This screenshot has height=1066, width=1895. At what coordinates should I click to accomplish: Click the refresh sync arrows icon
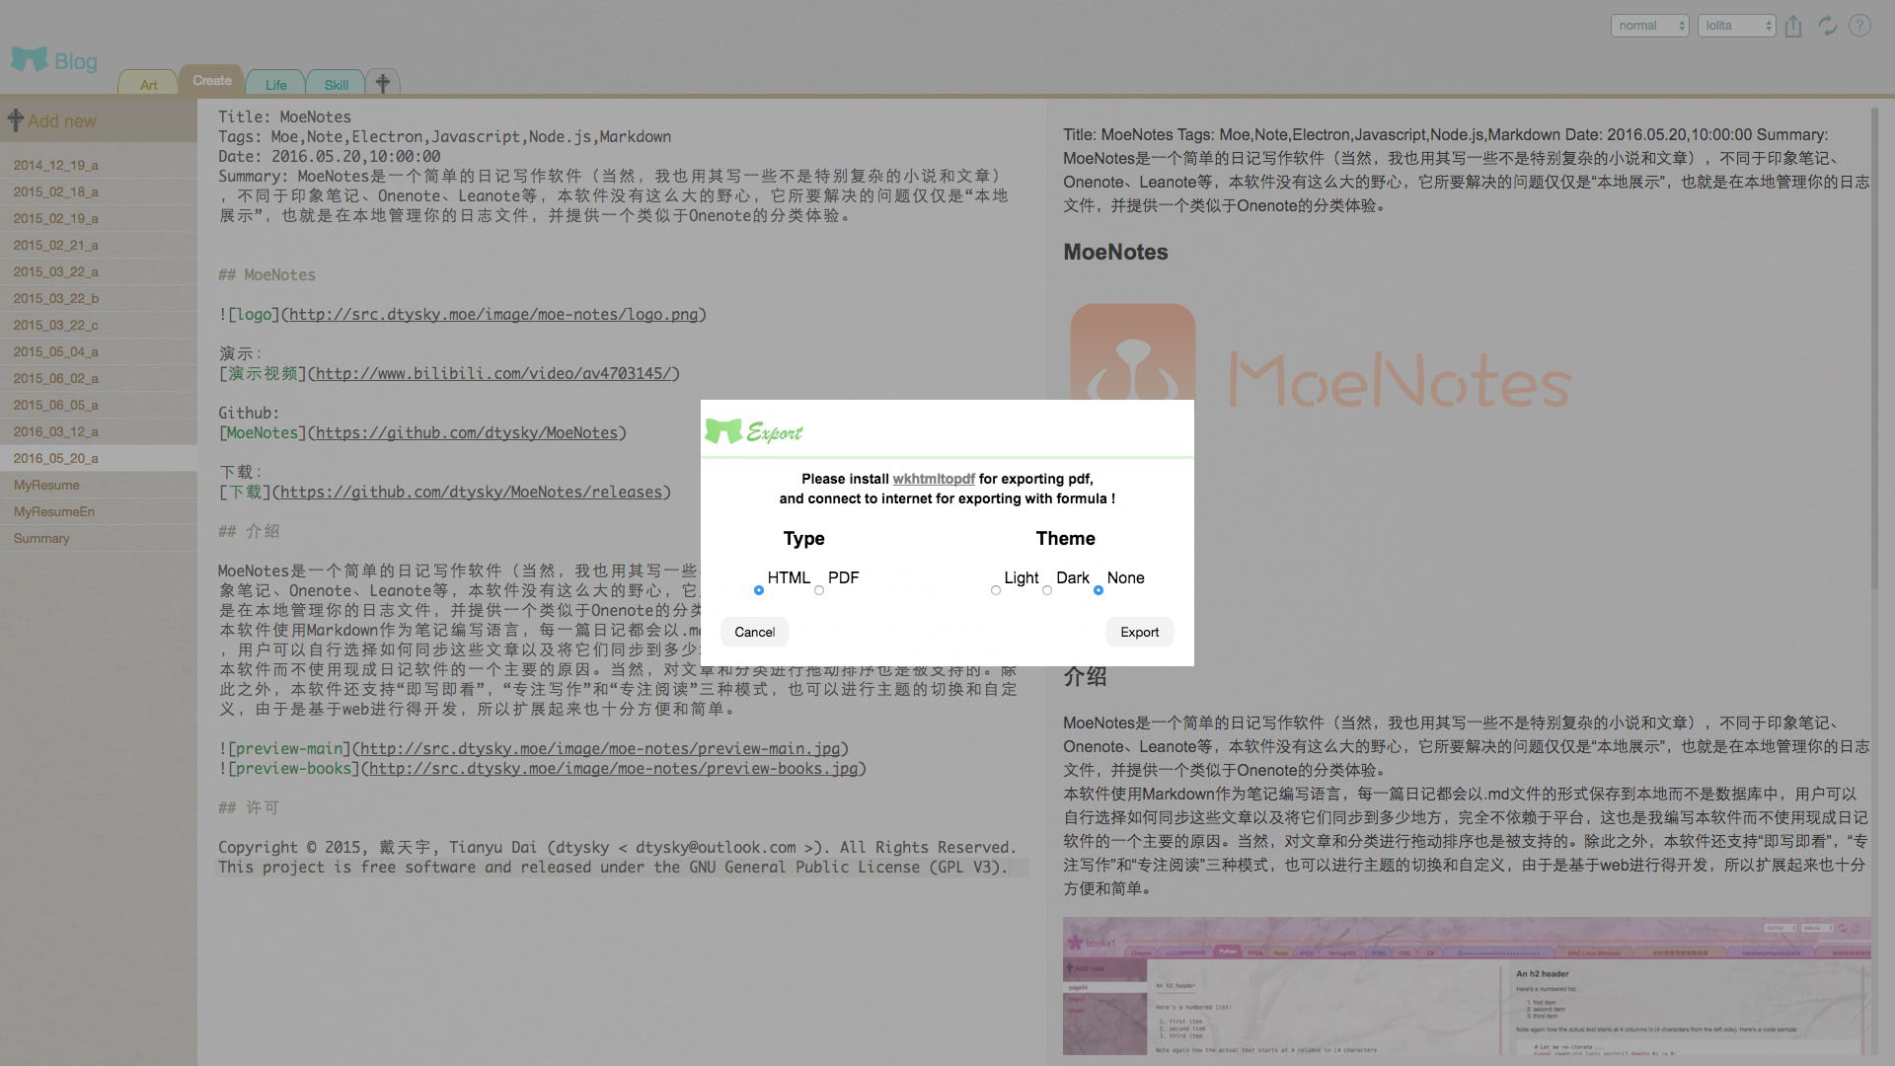(x=1827, y=27)
